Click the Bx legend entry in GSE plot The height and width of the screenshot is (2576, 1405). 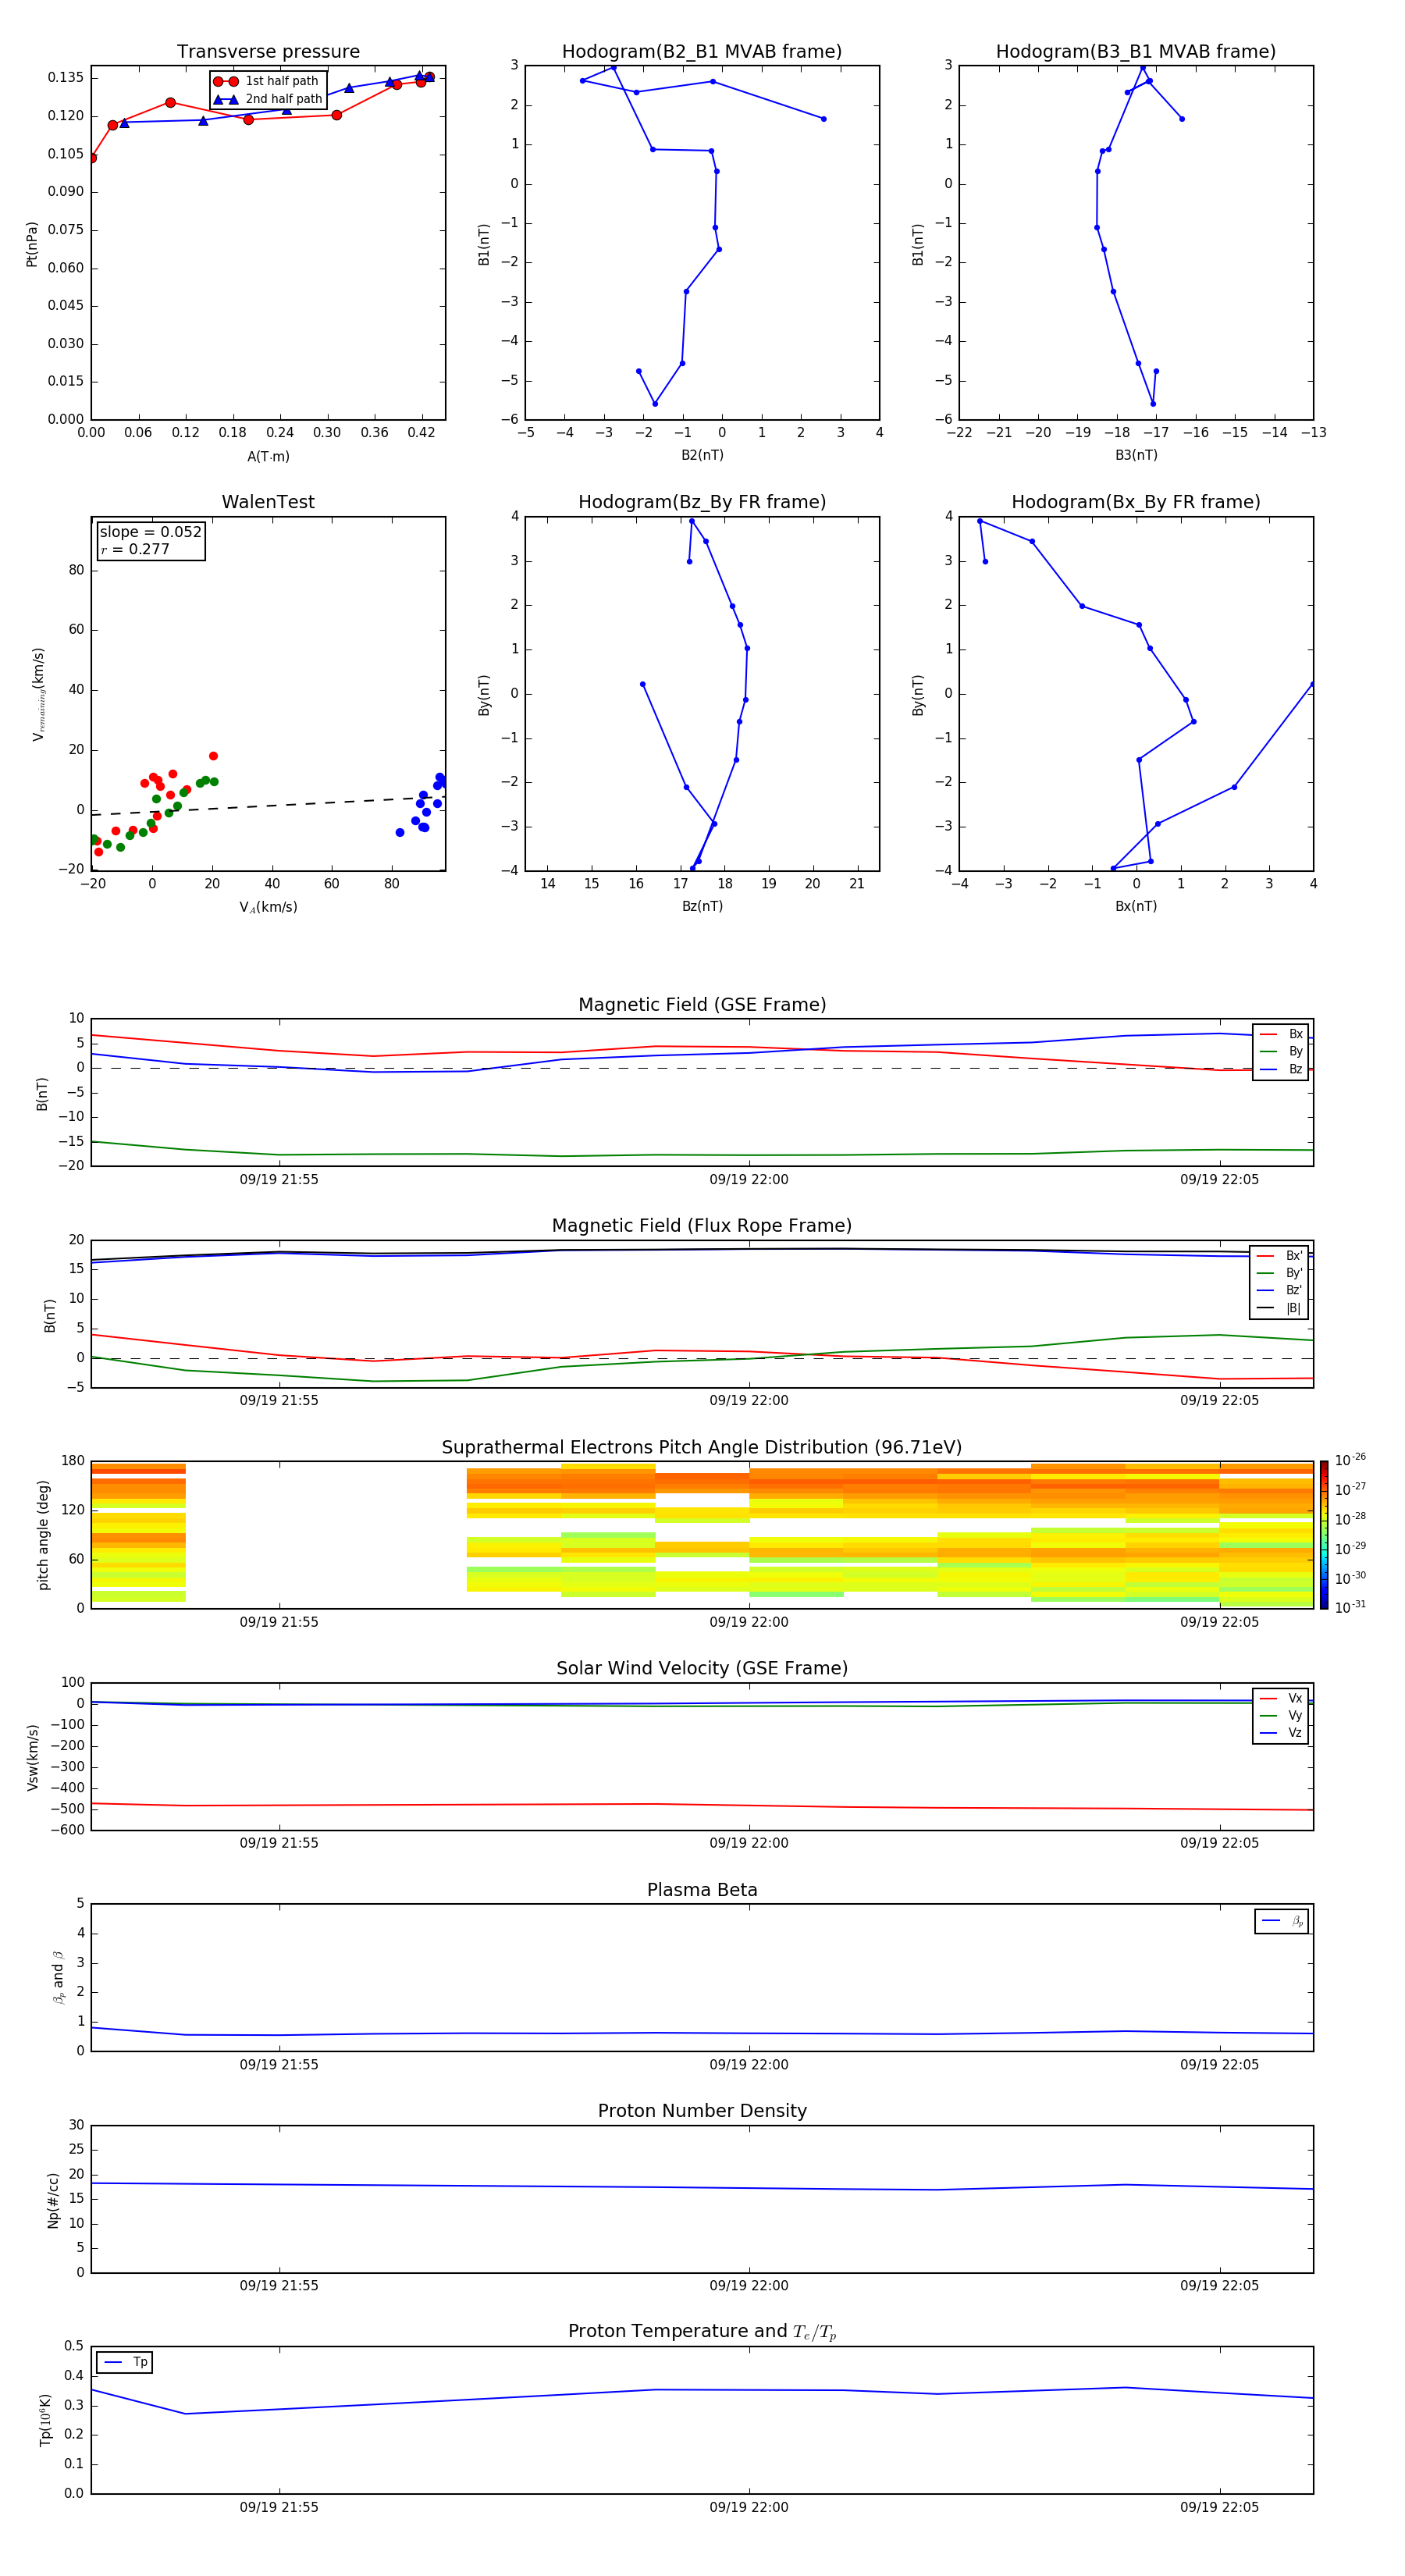click(1281, 1034)
